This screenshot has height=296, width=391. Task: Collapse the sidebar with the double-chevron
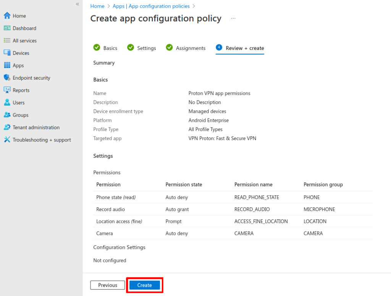coord(78,4)
